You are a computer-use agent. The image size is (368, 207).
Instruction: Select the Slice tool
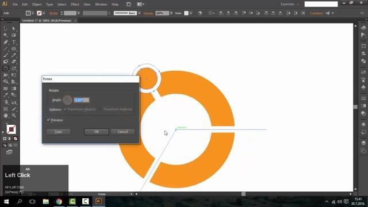pos(14,109)
